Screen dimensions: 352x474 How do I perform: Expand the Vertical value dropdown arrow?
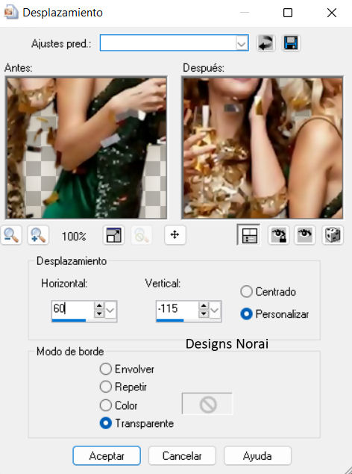pyautogui.click(x=215, y=311)
